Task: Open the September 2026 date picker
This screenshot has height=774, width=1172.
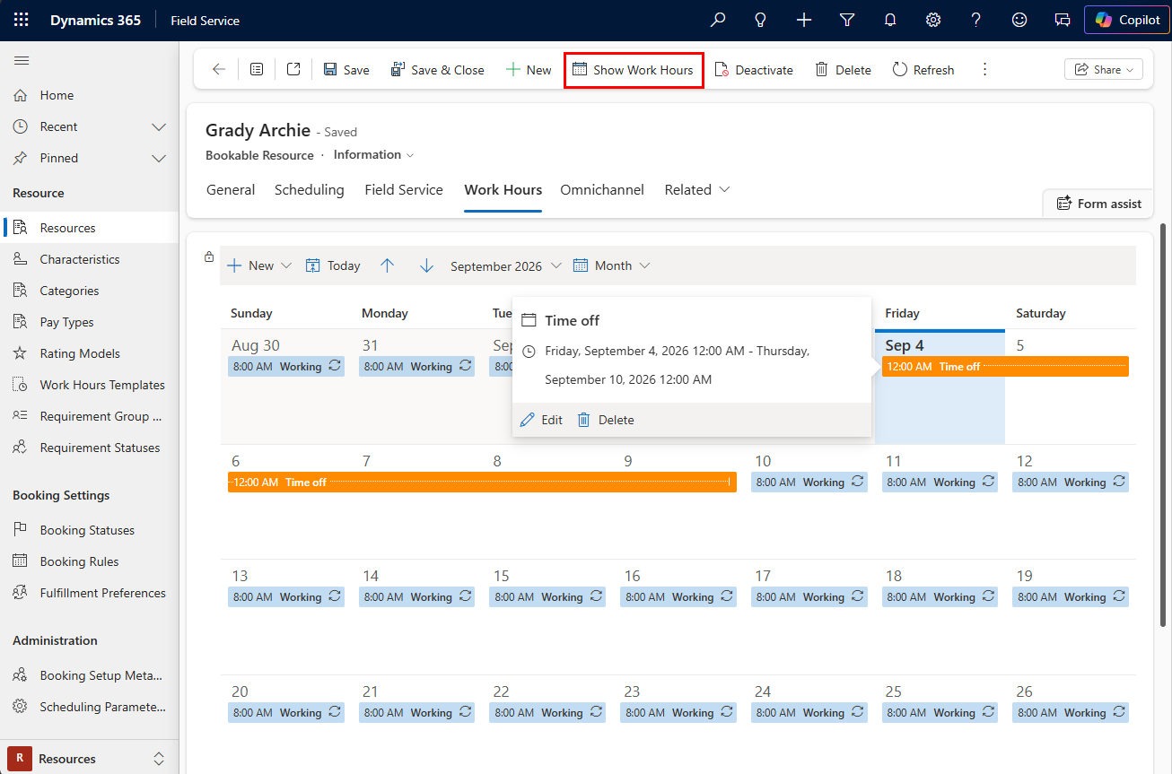Action: coord(506,265)
